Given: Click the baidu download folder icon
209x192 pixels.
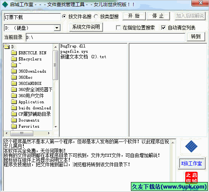Looking at the screenshot, I should point(14,108).
